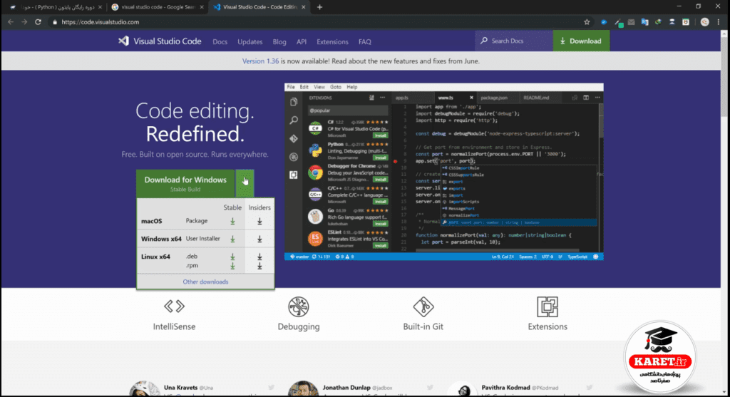Click the green Download header button
The image size is (730, 397).
(581, 41)
